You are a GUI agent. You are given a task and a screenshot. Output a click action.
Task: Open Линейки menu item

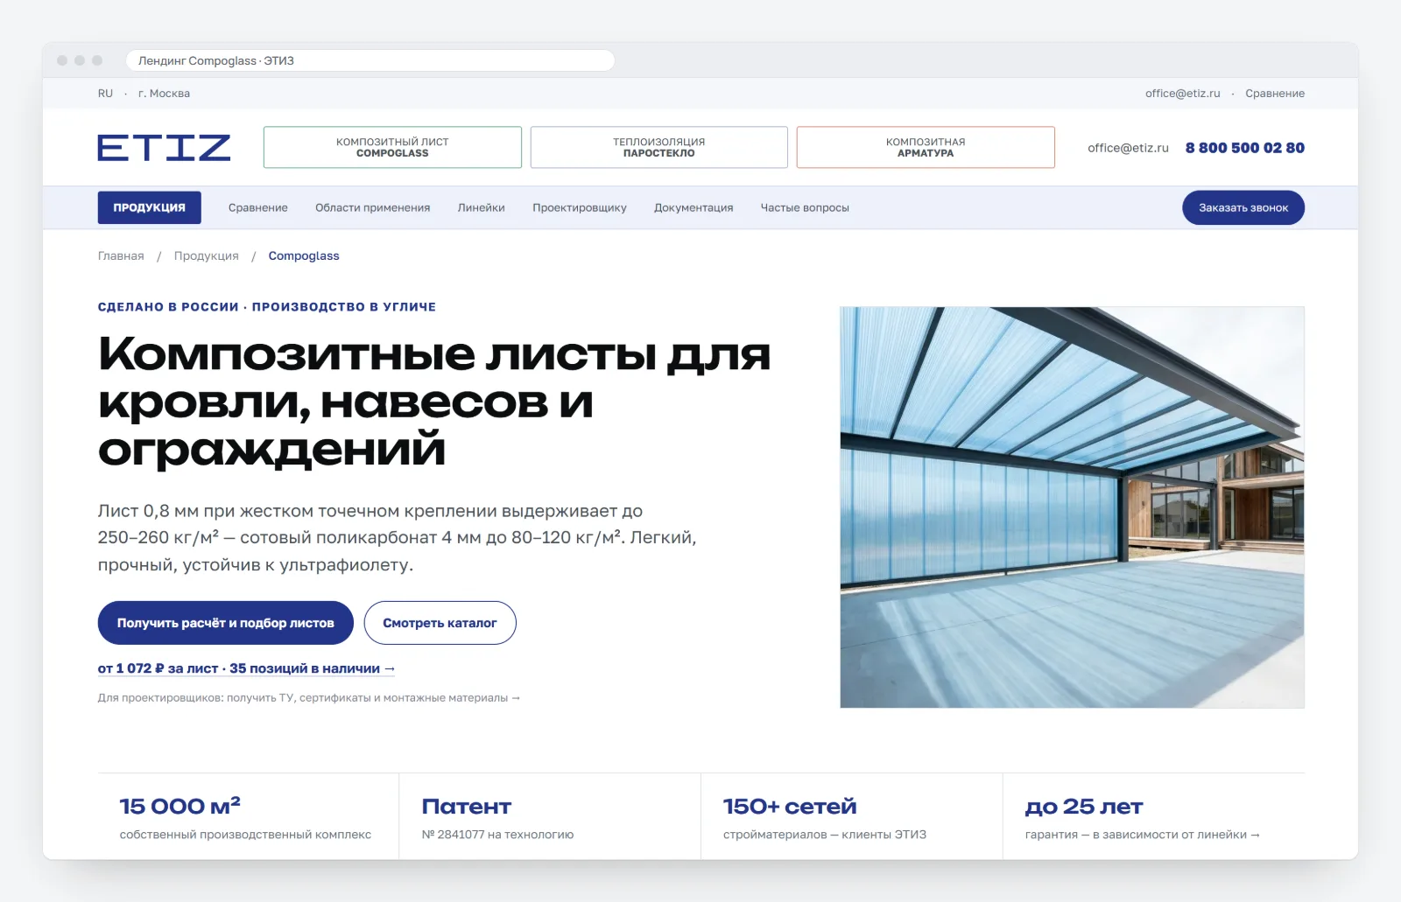point(482,207)
